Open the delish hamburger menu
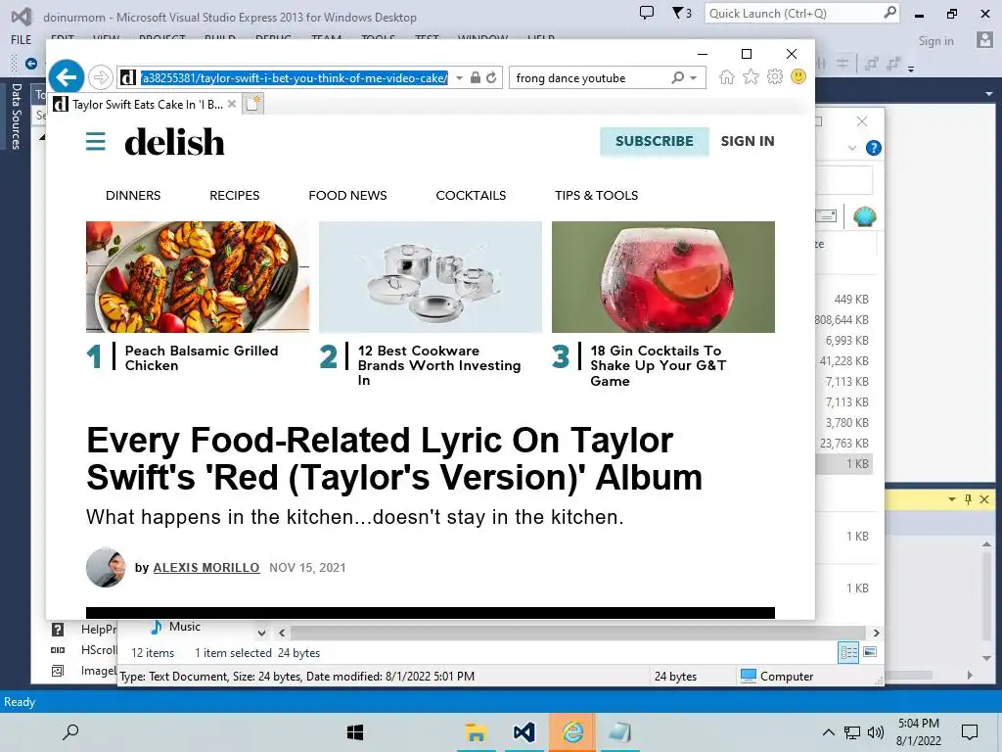Viewport: 1002px width, 752px height. point(95,141)
